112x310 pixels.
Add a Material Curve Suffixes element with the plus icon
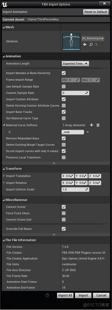click(91, 125)
